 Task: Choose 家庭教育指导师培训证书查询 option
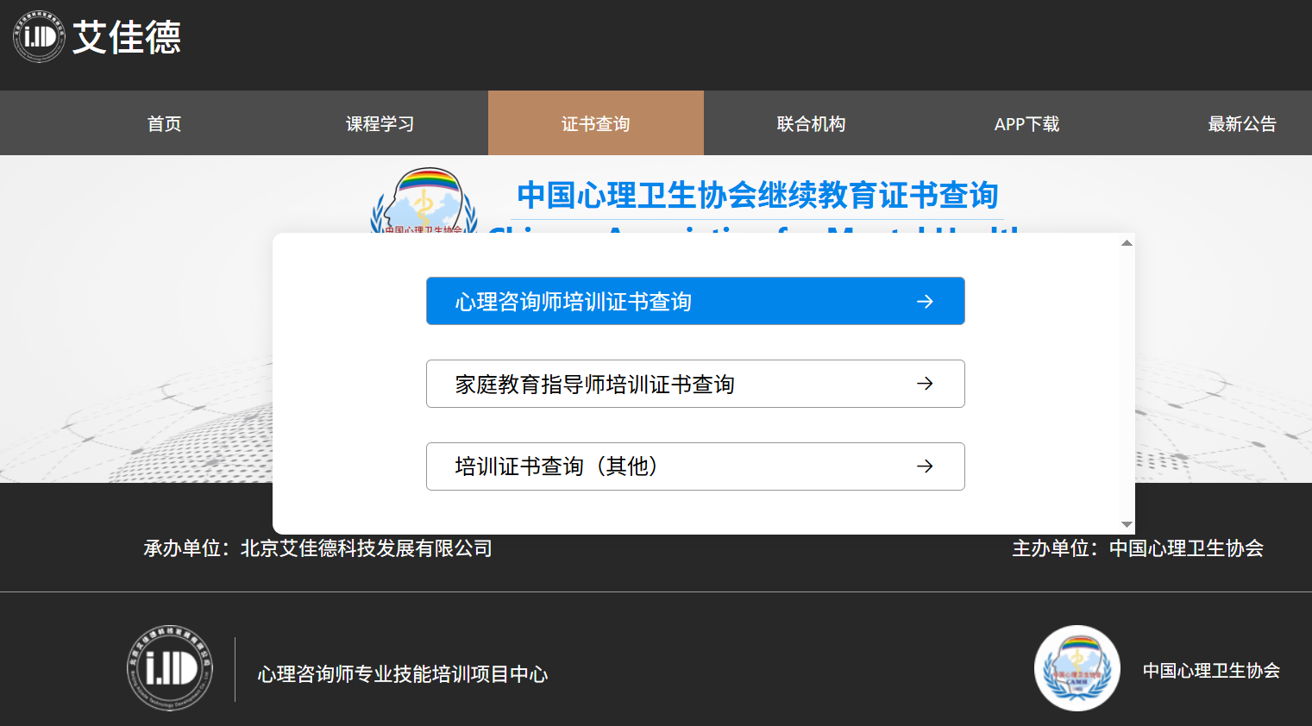point(695,384)
